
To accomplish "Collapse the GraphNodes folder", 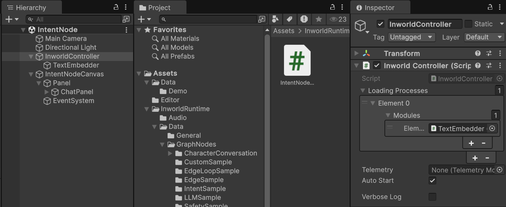I will (162, 145).
